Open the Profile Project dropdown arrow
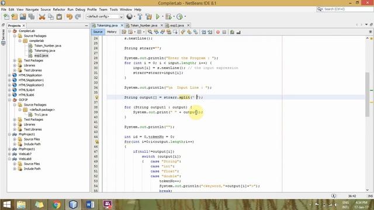The height and width of the screenshot is (210, 374). coord(185,17)
